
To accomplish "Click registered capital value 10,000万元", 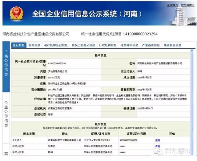I will click(54, 77).
